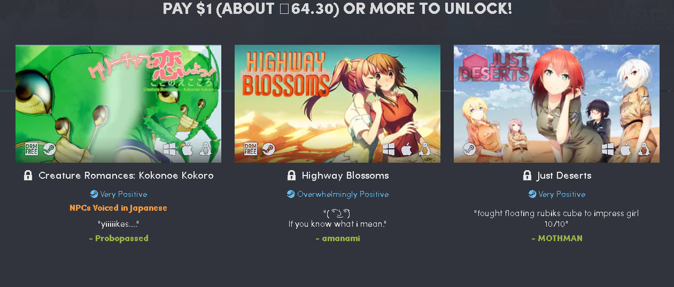
Task: Click Steam icon on Just Deserts thumbnail
Action: coord(469,149)
